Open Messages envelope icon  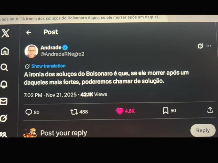coord(4,101)
